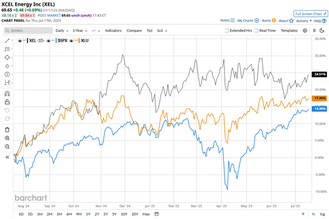Viewport: 329px width, 219px height.
Task: Open the Full Screen Chart
Action: 311,14
